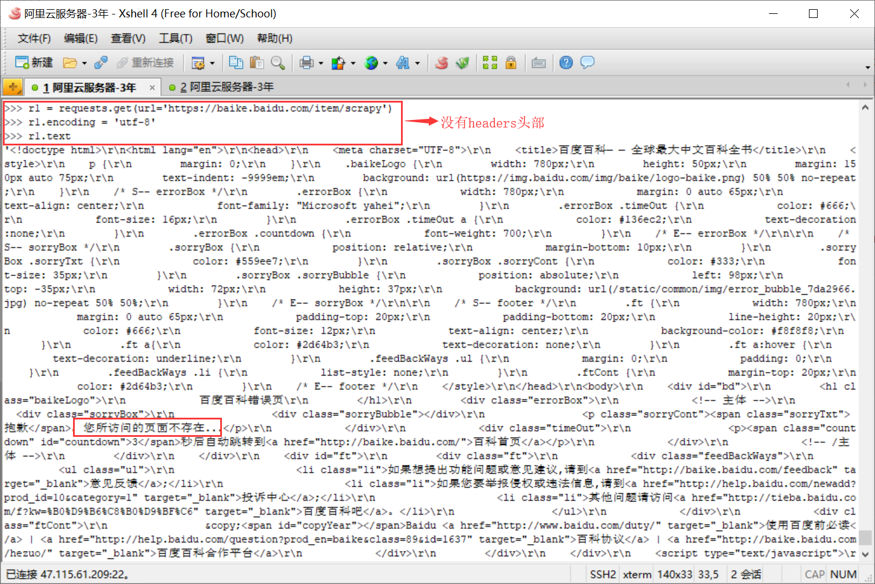Screen dimensions: 875x584
Task: Maximize the Xshell window
Action: (x=814, y=13)
